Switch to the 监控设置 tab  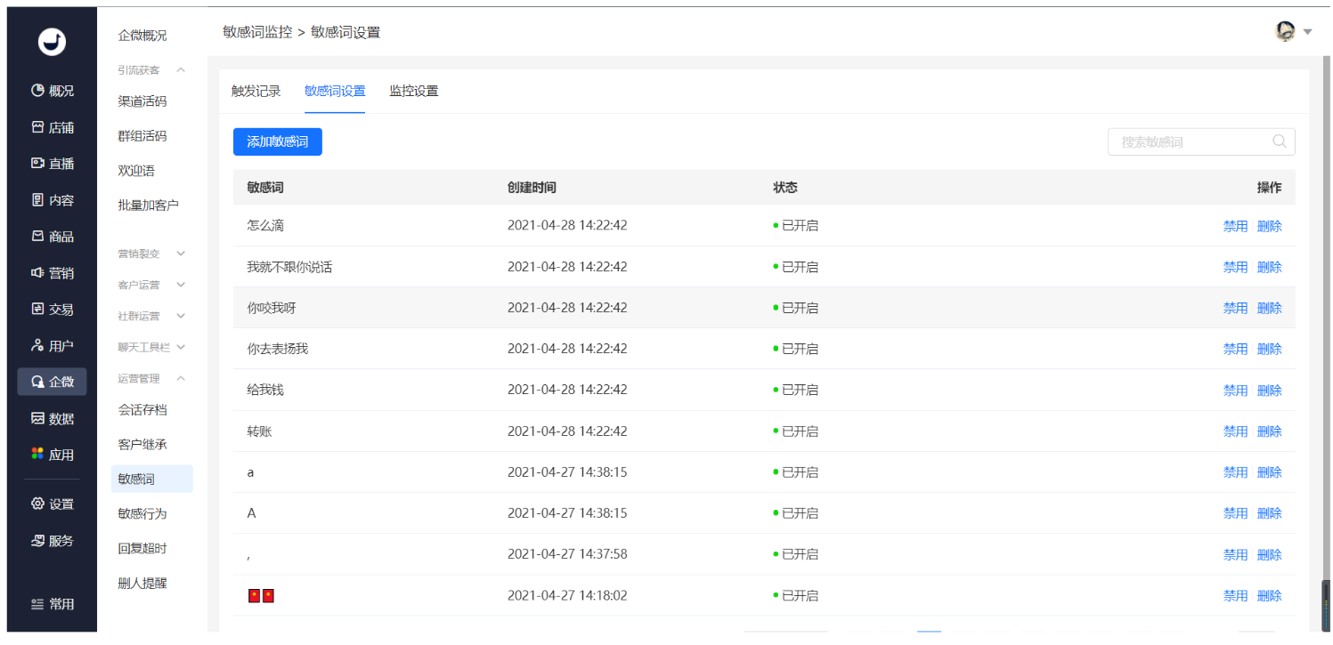(x=413, y=91)
